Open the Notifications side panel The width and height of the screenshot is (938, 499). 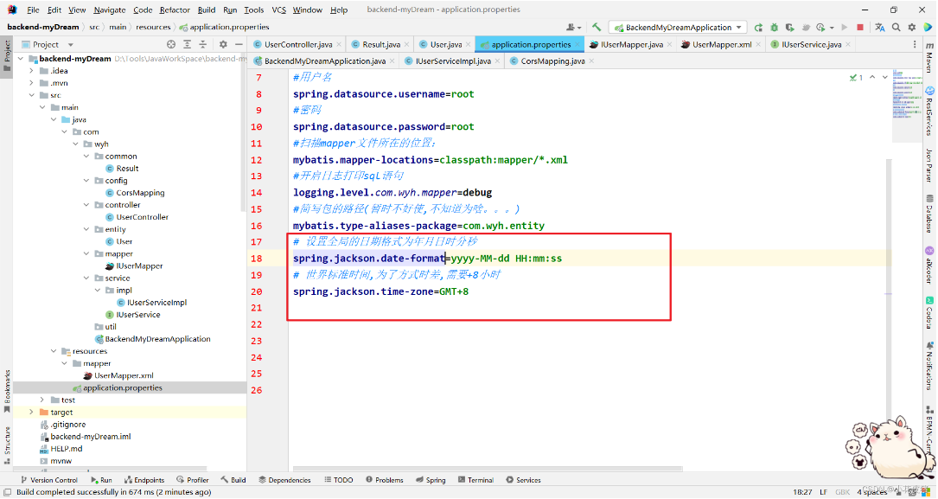[x=929, y=366]
